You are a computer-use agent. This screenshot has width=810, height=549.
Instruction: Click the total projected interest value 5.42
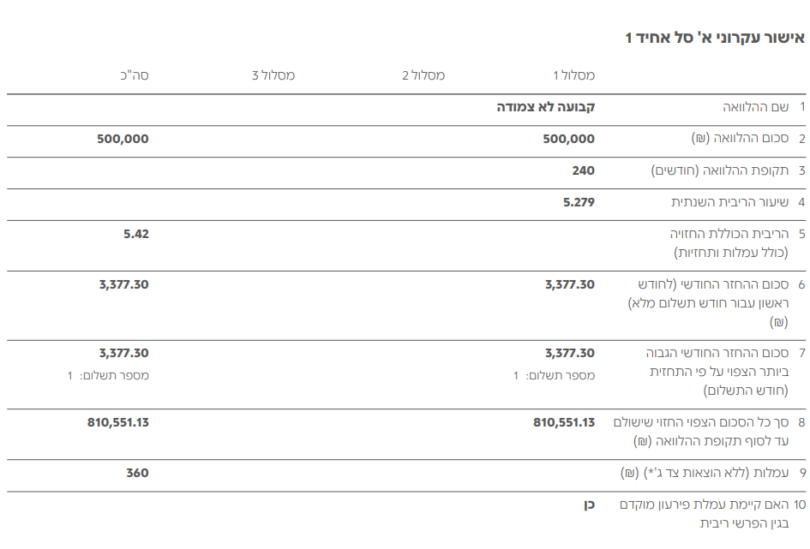pyautogui.click(x=135, y=233)
